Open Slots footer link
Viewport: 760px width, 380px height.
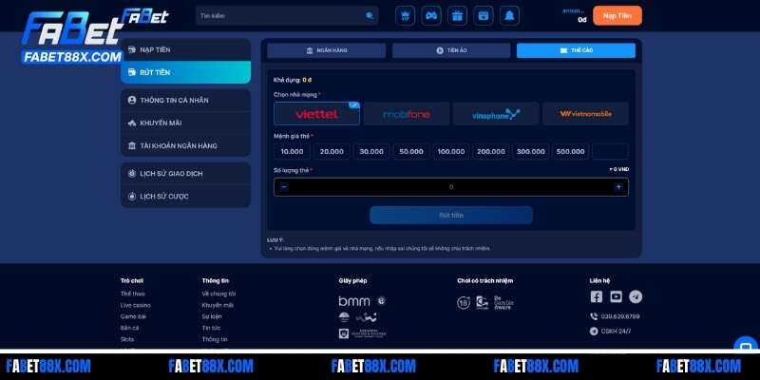click(x=127, y=339)
